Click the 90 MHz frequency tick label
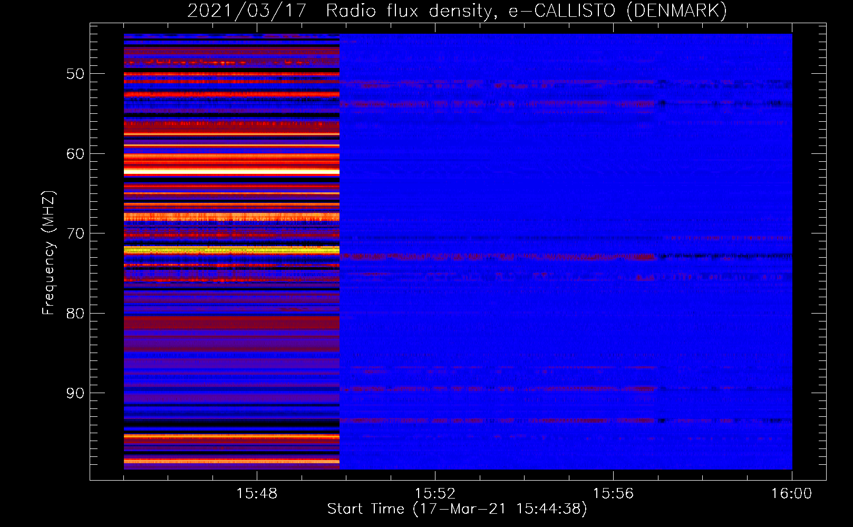Viewport: 853px width, 527px height. point(75,393)
